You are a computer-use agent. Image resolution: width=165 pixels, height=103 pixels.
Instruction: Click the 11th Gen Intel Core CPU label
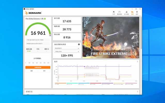38,40
